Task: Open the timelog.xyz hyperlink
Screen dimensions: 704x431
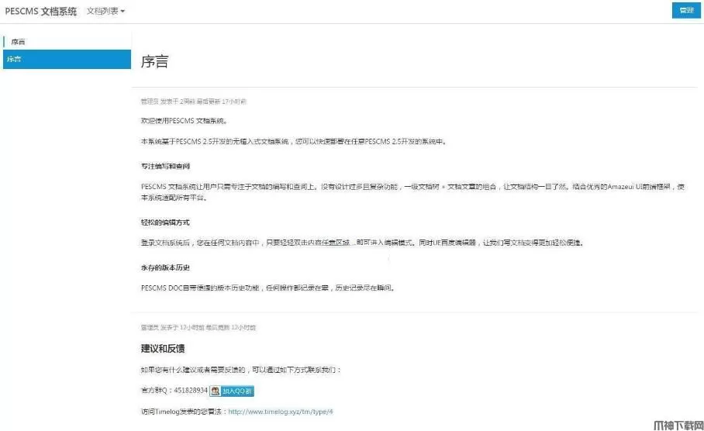Action: [x=281, y=412]
